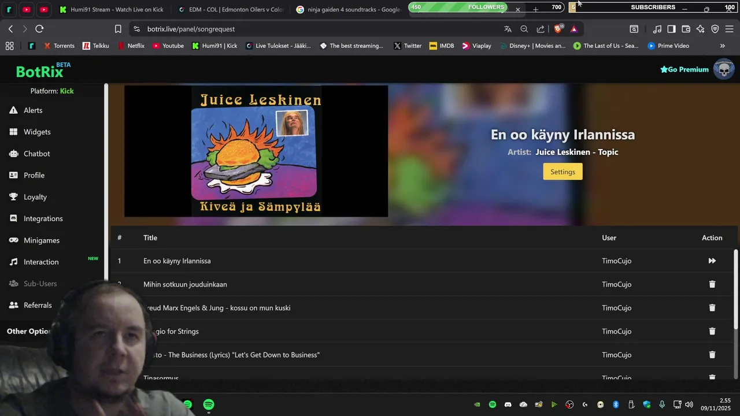
Task: Click the Bluetooth tray icon
Action: (616, 404)
